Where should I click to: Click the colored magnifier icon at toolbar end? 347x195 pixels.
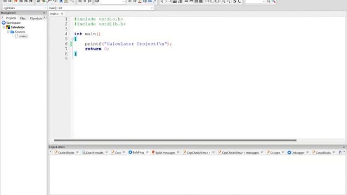pos(273,2)
